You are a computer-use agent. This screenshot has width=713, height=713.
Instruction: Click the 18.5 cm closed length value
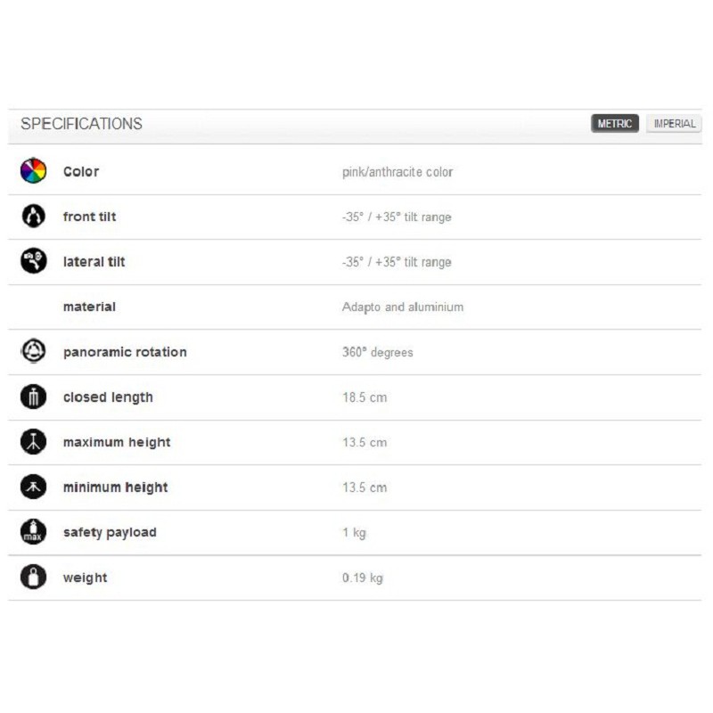coord(365,397)
